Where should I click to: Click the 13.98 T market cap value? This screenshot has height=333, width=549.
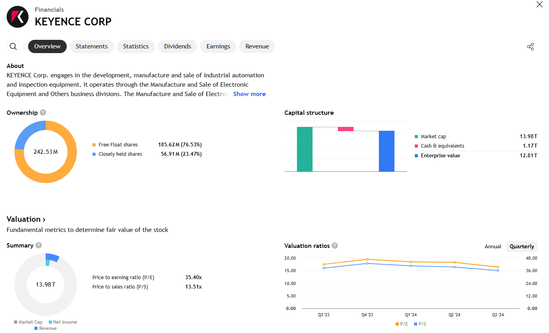tap(528, 137)
